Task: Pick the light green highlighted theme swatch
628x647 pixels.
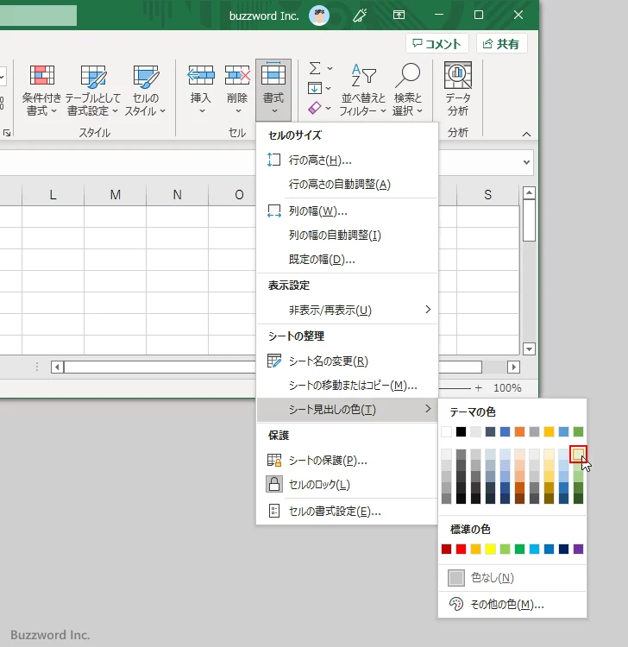Action: point(578,455)
